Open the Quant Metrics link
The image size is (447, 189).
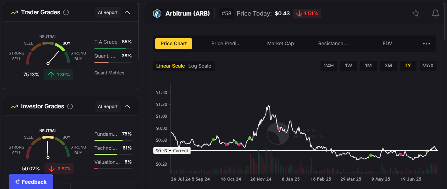coord(109,73)
